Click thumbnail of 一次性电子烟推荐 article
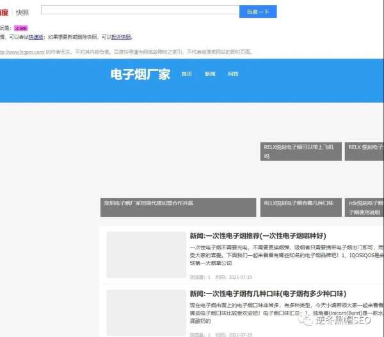This screenshot has height=337, width=384. click(x=146, y=255)
